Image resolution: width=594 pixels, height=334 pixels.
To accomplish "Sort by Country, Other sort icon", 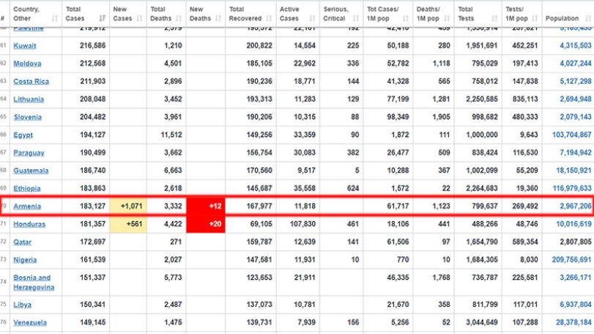I will click(x=54, y=18).
